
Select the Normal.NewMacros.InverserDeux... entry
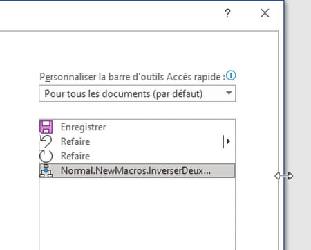[138, 171]
